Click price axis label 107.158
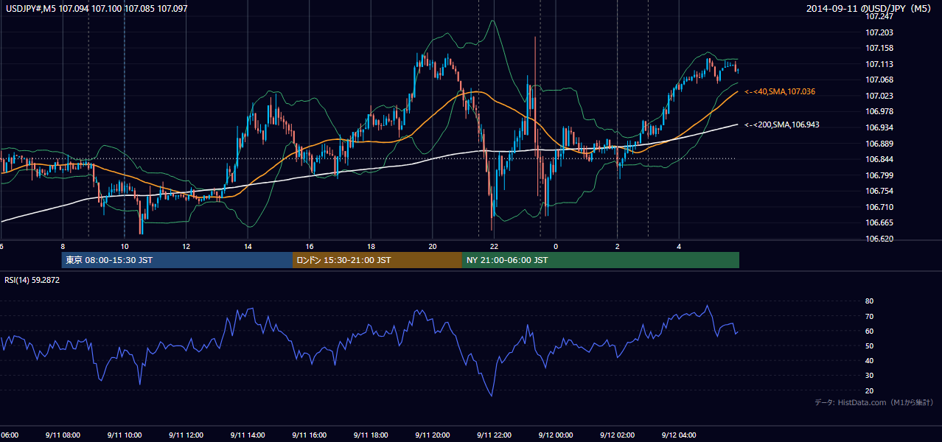This screenshot has width=942, height=442. click(879, 48)
